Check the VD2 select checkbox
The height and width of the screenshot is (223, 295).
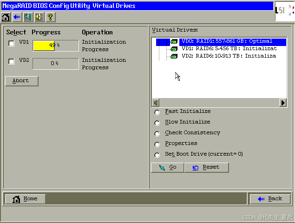pos(11,61)
